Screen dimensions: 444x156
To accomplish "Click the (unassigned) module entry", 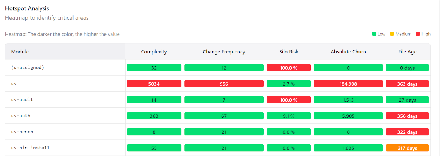I will (x=28, y=68).
